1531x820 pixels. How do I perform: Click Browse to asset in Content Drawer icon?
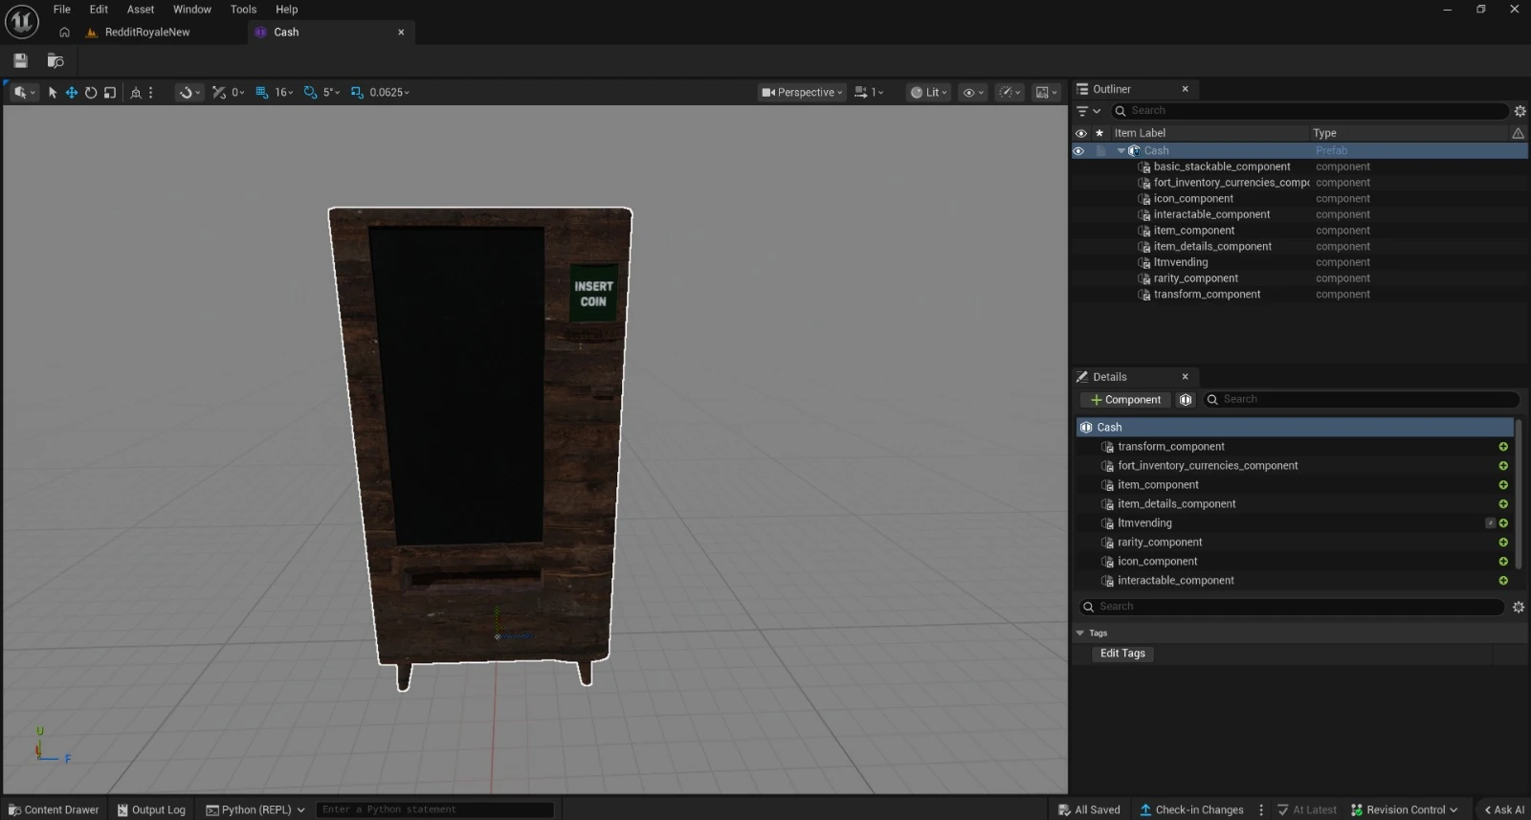[x=55, y=61]
